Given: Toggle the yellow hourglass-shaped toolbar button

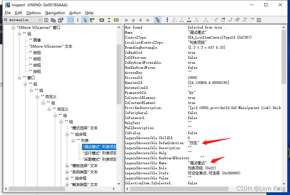Looking at the screenshot, I should point(109,20).
